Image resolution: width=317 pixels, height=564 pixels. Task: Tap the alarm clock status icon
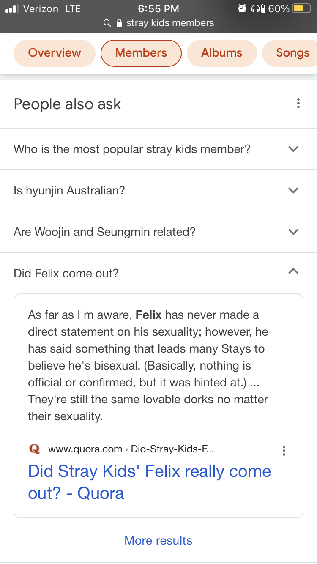(x=242, y=8)
